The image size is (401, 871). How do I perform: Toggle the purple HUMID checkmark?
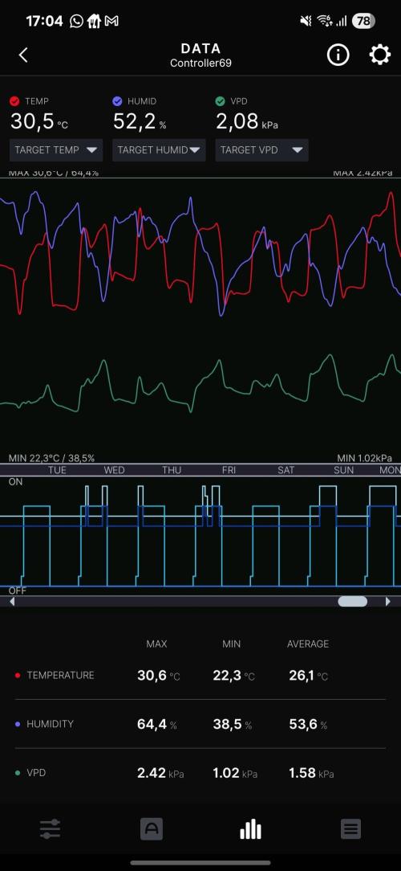[x=117, y=101]
